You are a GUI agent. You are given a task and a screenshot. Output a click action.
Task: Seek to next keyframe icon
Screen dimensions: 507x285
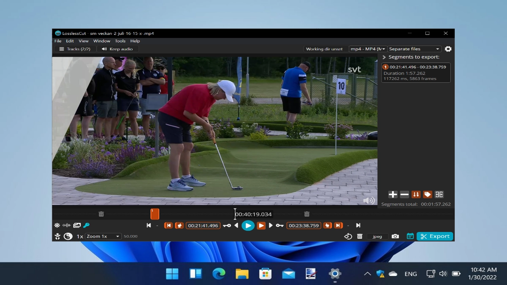click(x=280, y=225)
